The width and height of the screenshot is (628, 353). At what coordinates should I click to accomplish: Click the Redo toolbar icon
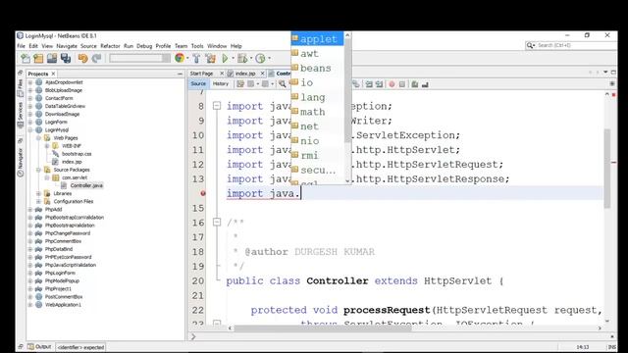click(x=96, y=59)
